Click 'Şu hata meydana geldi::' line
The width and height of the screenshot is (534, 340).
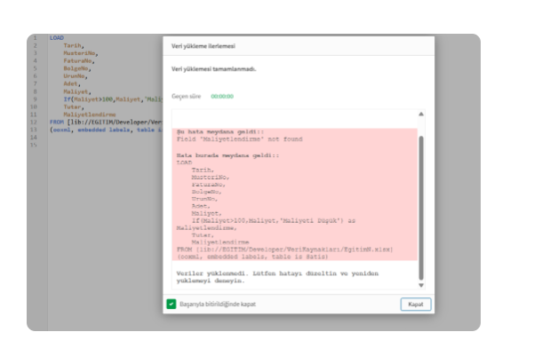pyautogui.click(x=220, y=131)
